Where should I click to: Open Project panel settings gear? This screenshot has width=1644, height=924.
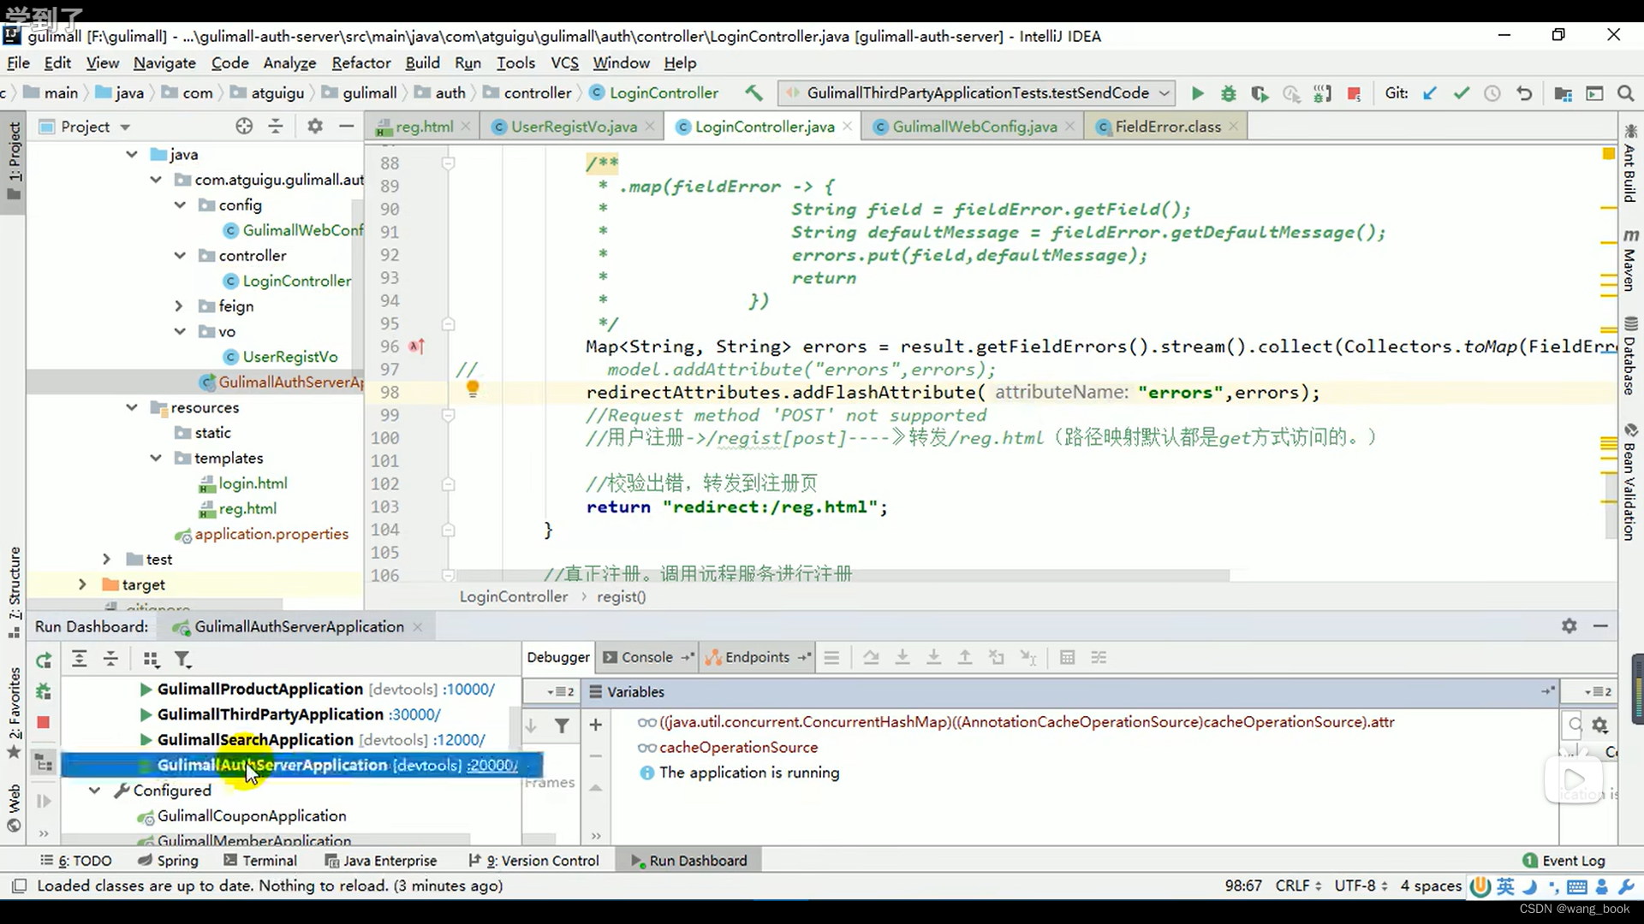[314, 127]
